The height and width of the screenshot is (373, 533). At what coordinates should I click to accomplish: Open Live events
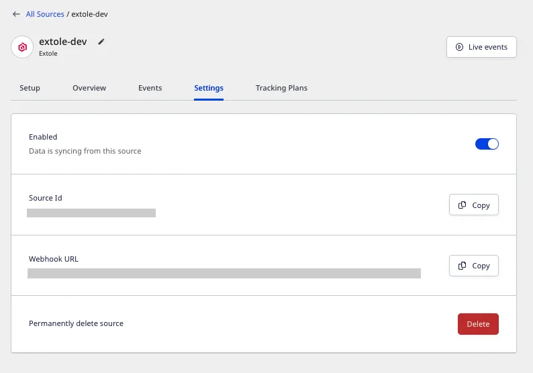pos(481,47)
